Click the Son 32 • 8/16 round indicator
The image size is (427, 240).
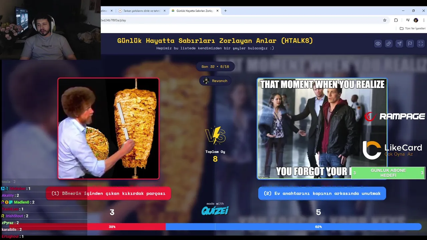[x=215, y=66]
